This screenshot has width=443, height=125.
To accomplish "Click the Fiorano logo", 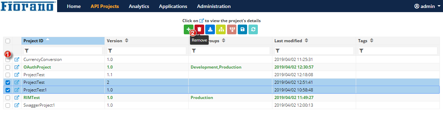I will pos(28,6).
